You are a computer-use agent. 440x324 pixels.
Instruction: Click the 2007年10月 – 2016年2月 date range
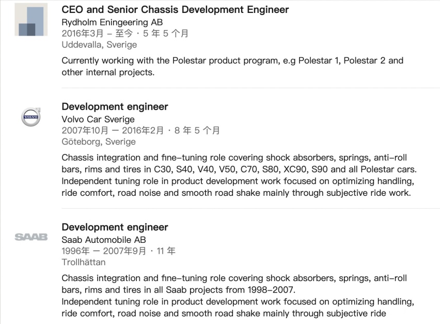click(113, 130)
